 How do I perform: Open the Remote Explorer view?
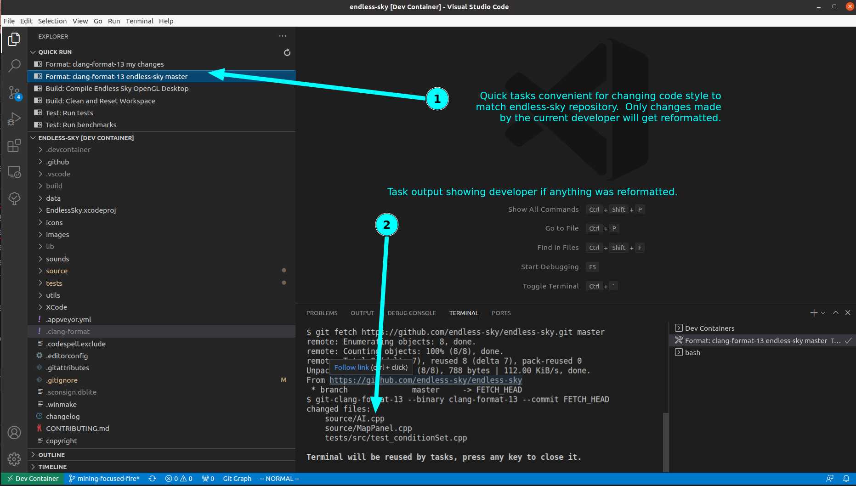pyautogui.click(x=14, y=172)
